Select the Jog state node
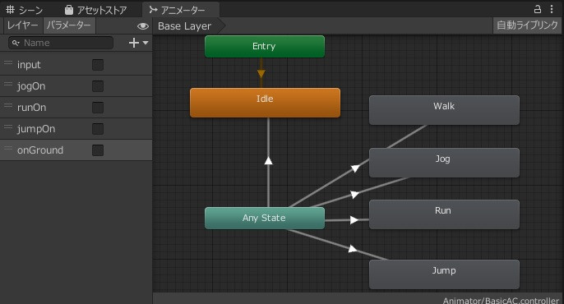This screenshot has height=304, width=564. click(444, 163)
